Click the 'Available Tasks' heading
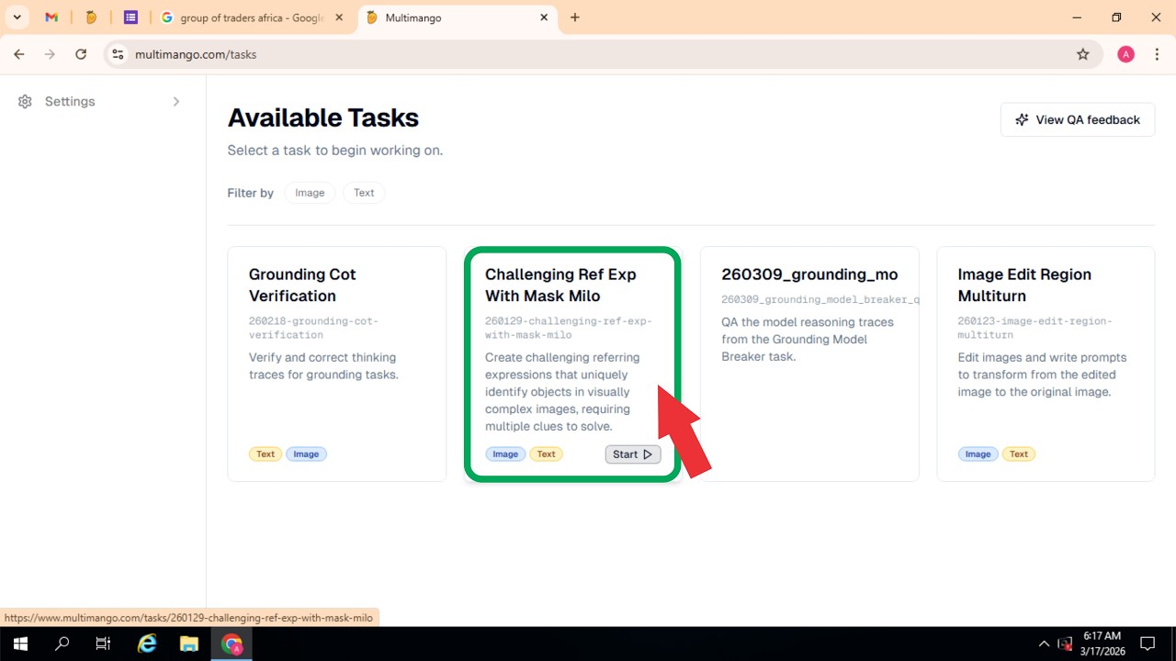Screen dimensions: 1176x661 pyautogui.click(x=323, y=118)
